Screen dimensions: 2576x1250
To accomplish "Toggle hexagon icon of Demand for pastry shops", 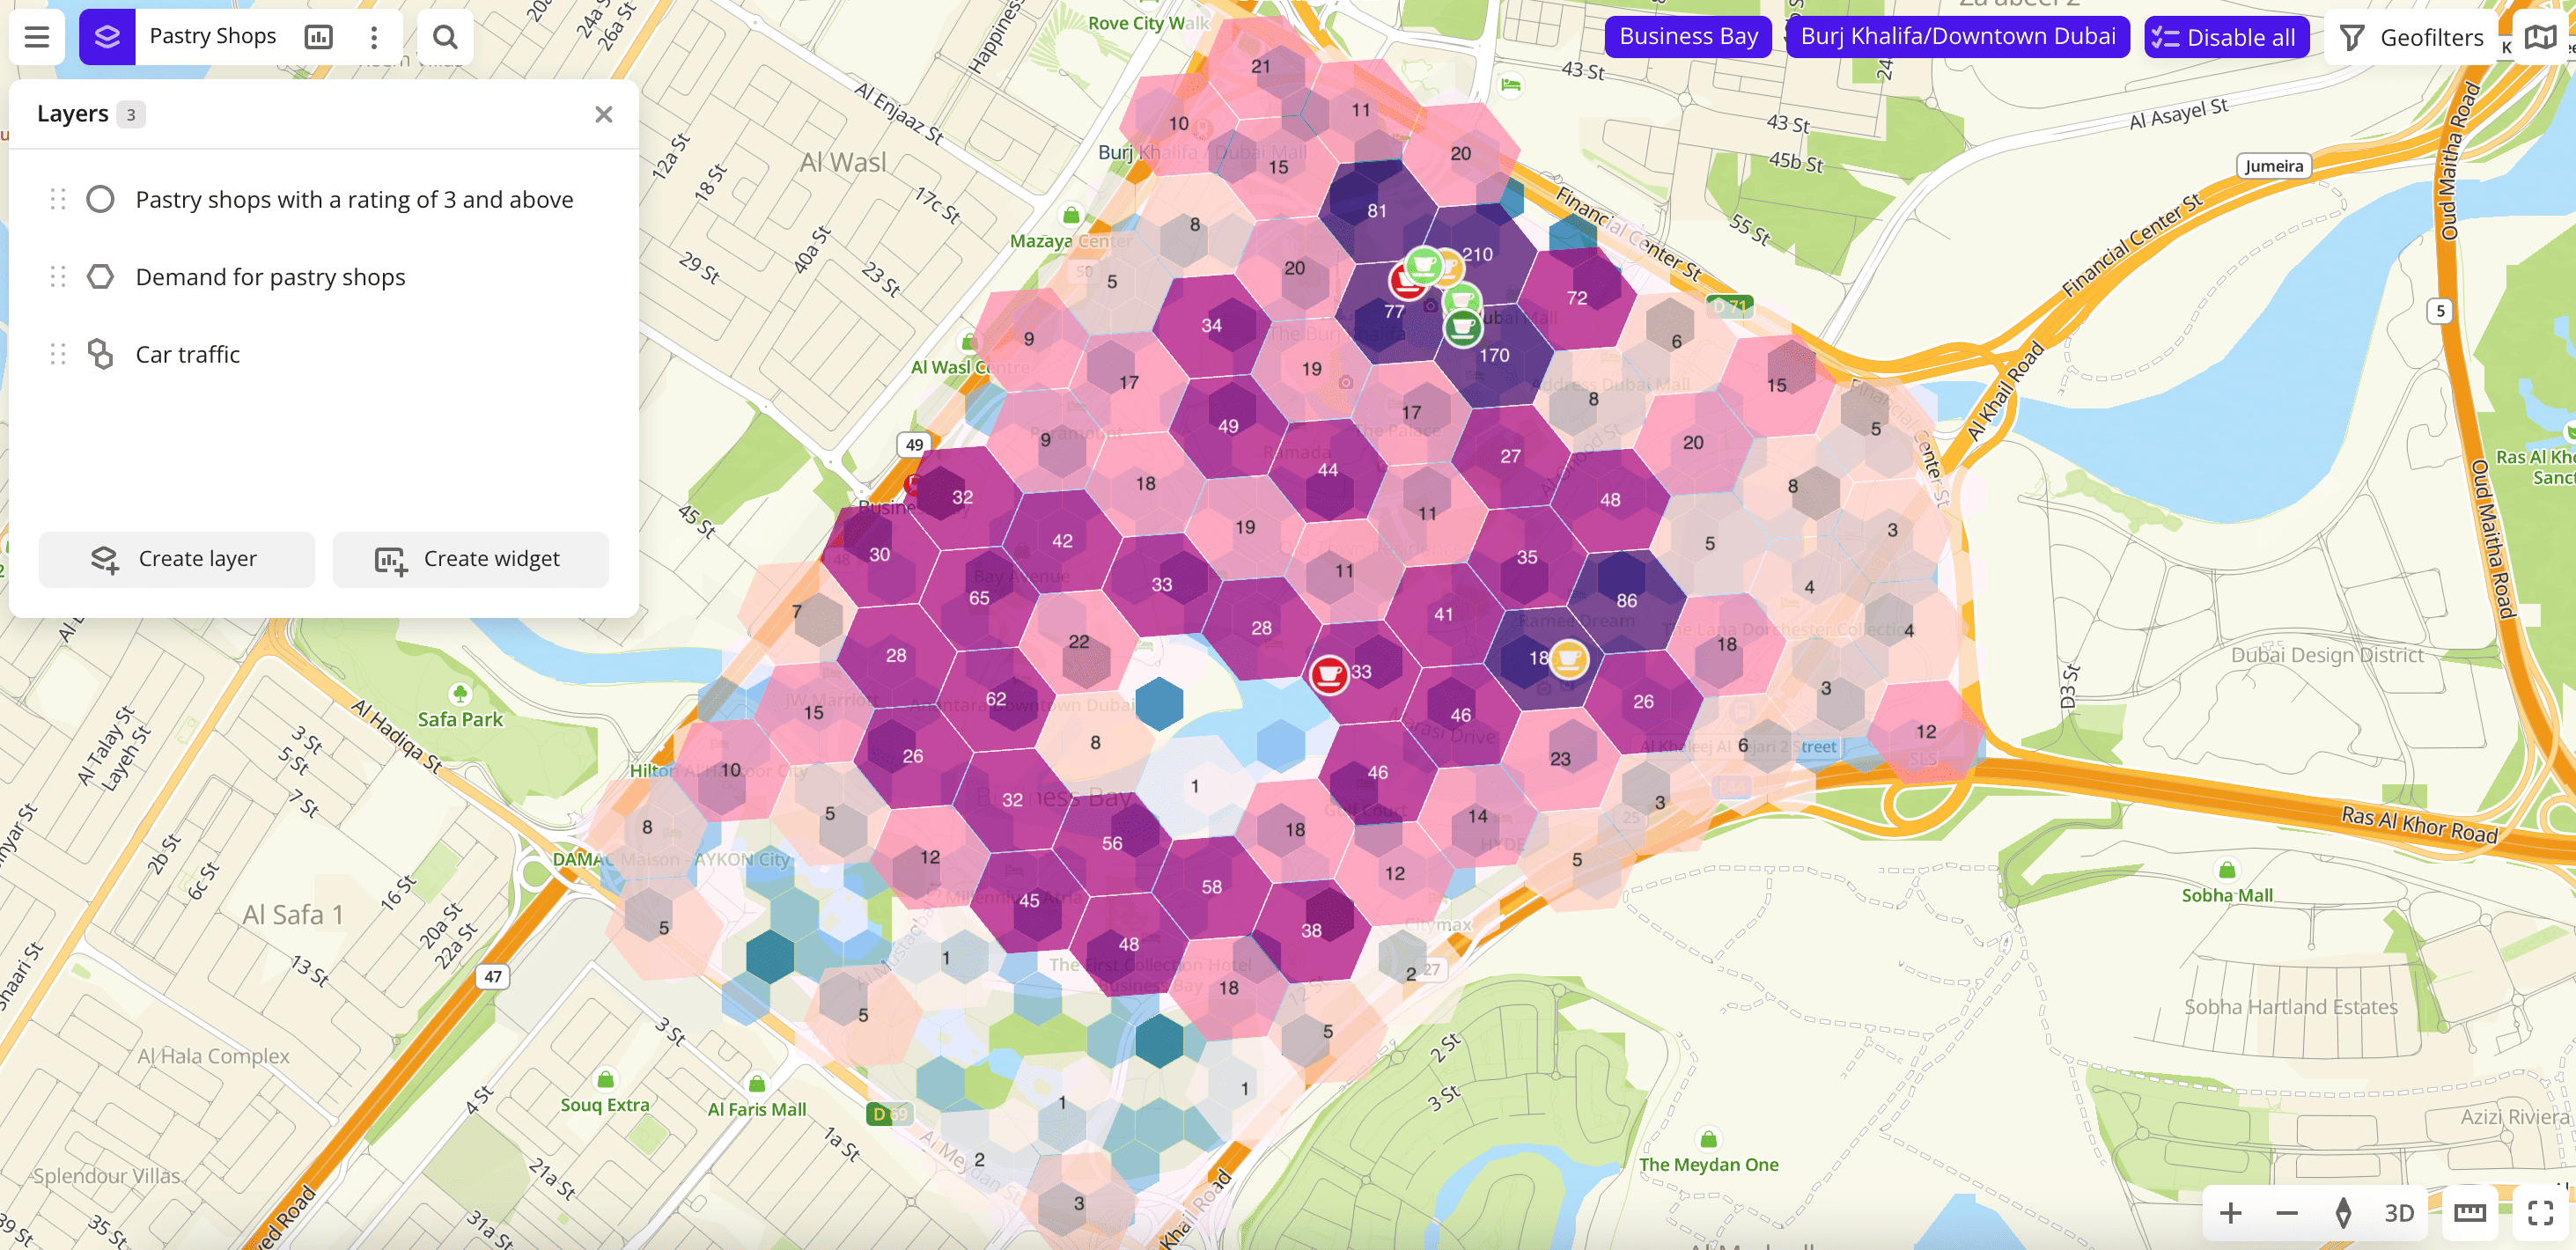I will (100, 276).
